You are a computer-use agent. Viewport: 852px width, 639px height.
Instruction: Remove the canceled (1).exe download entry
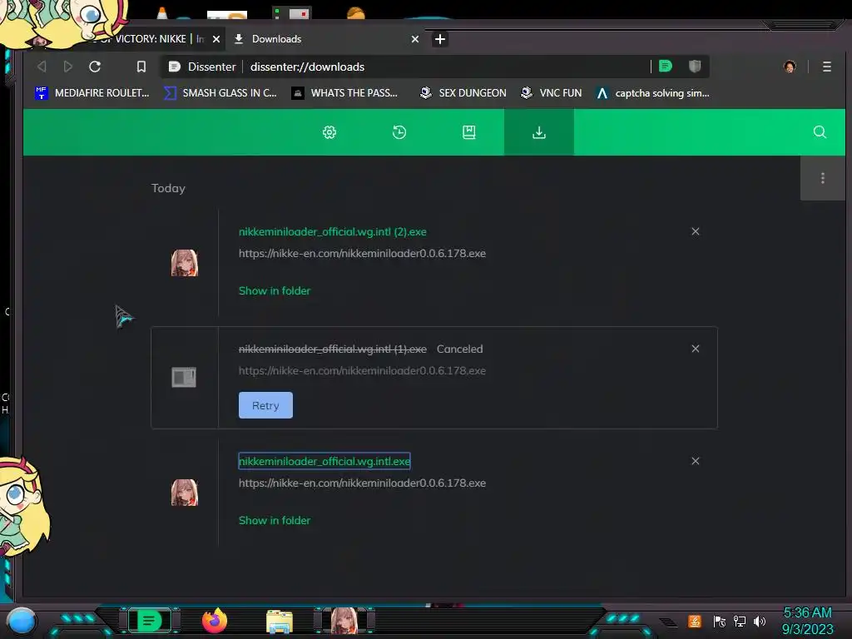(696, 349)
